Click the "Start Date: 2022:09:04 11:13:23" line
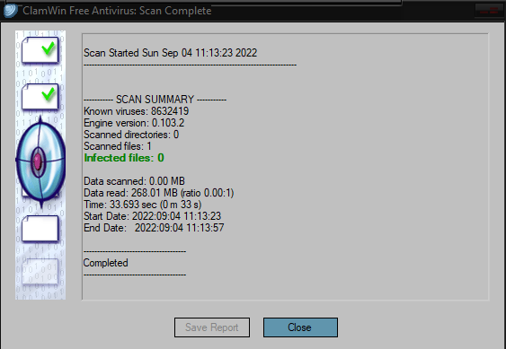Image resolution: width=506 pixels, height=349 pixels. (x=152, y=216)
